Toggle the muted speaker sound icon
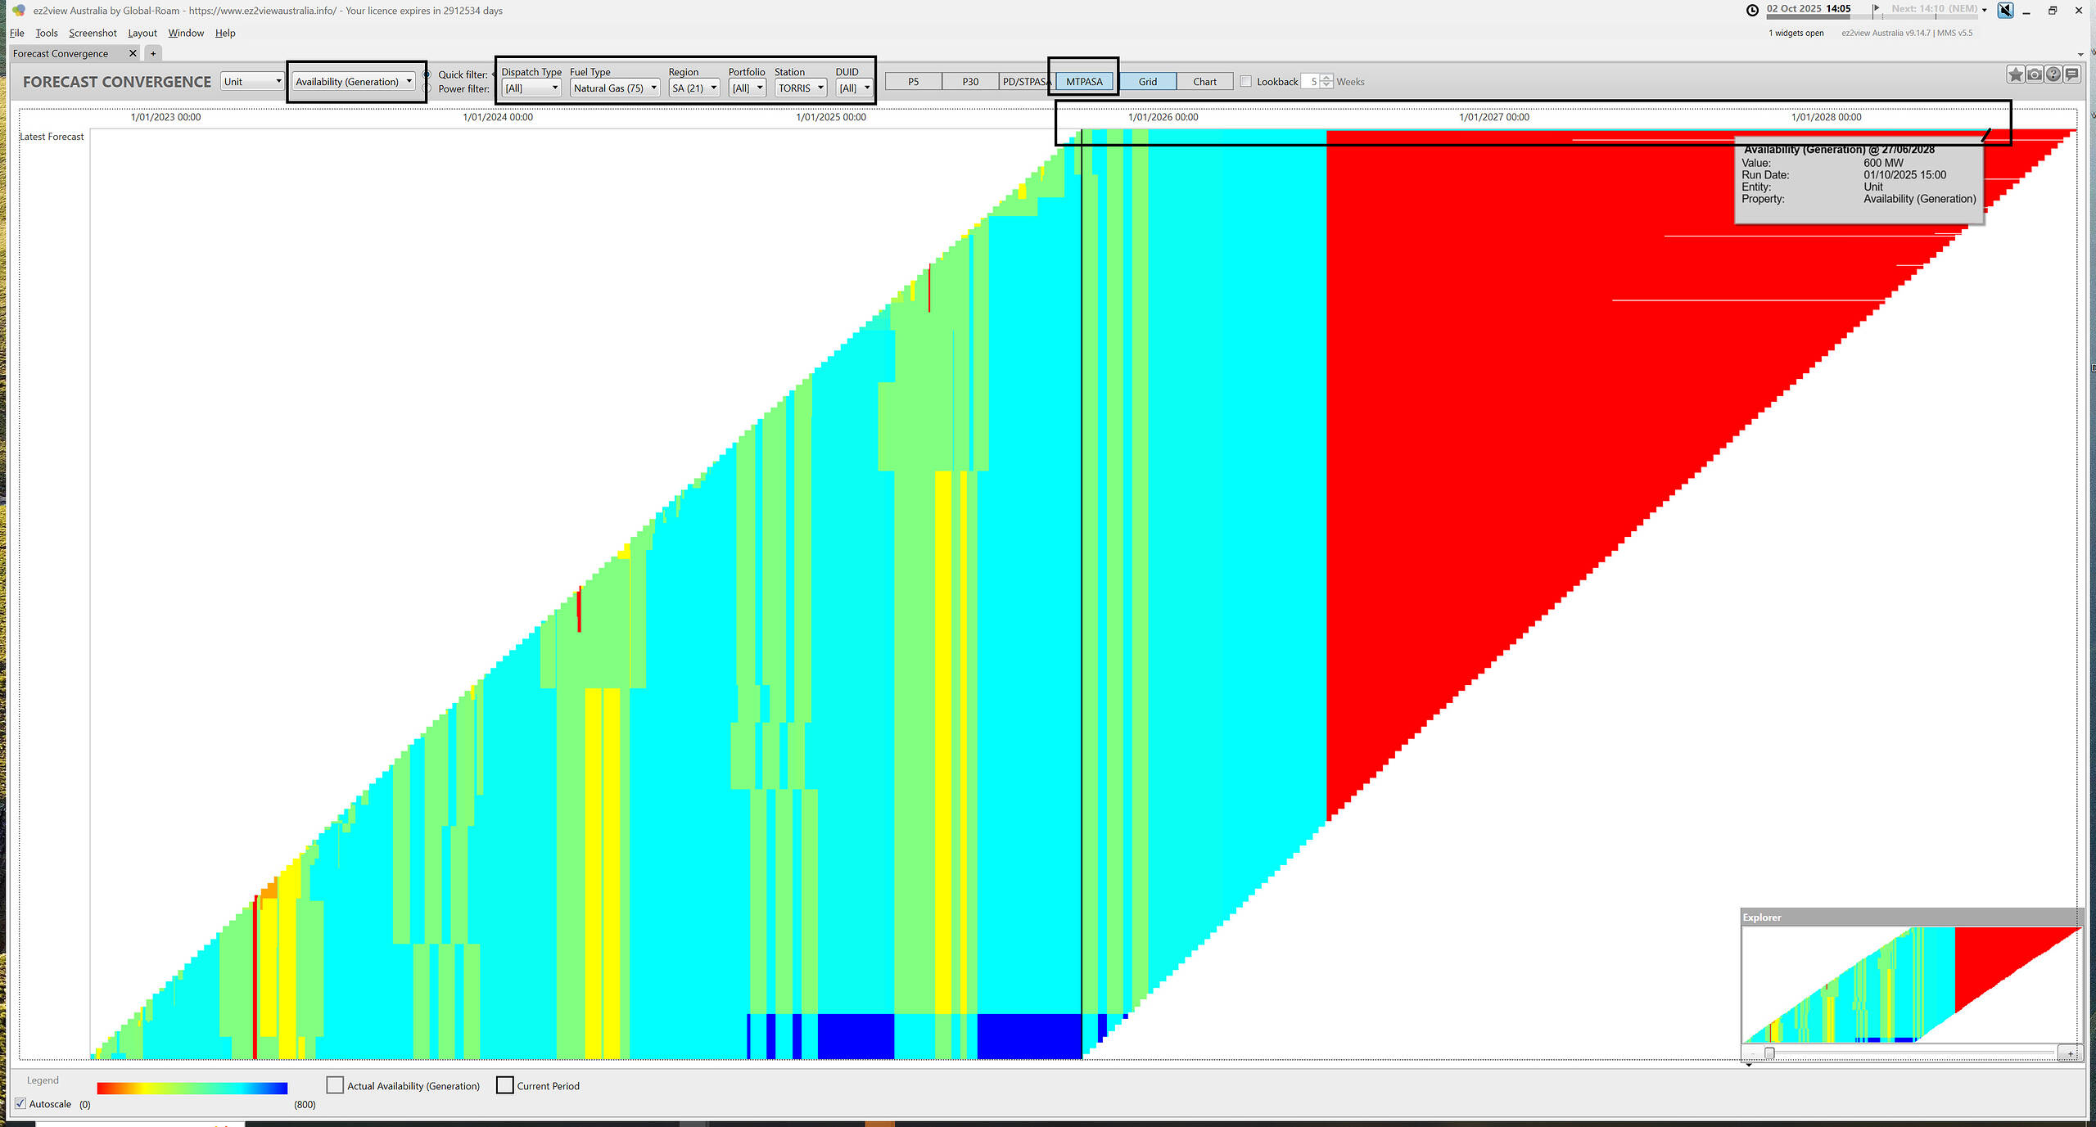The height and width of the screenshot is (1127, 2096). point(2005,11)
